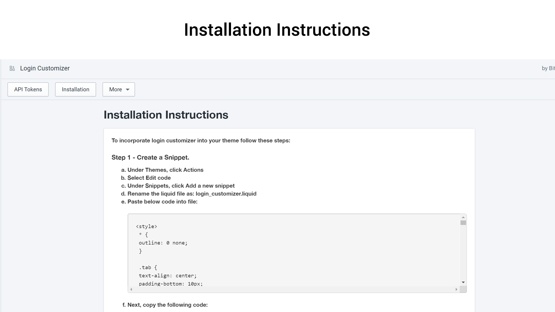
Task: Click the chevron icon on the More button
Action: click(x=128, y=89)
